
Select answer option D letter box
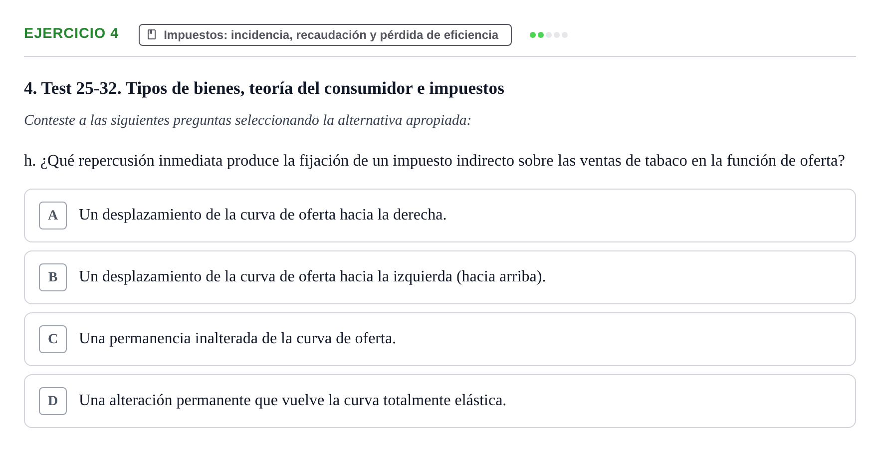(x=53, y=401)
